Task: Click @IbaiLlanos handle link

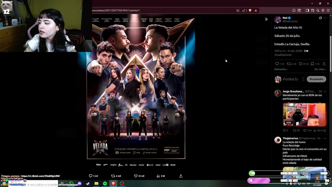Action: click(x=290, y=21)
